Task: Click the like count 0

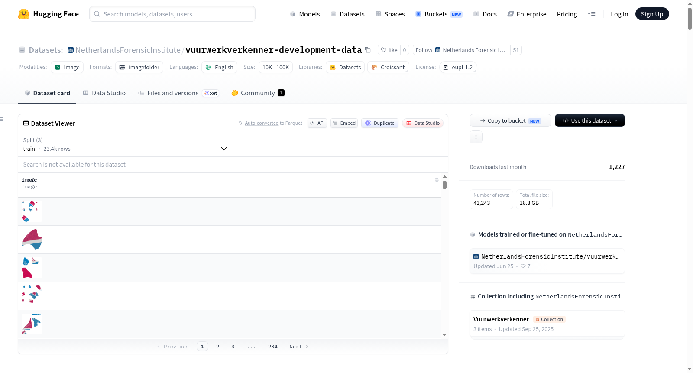Action: tap(405, 50)
